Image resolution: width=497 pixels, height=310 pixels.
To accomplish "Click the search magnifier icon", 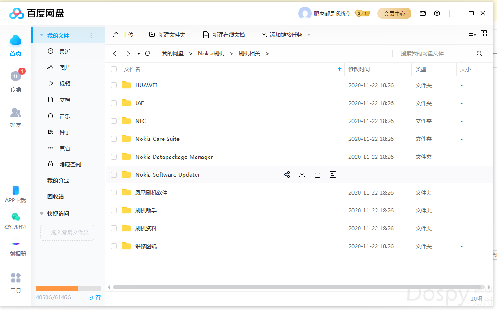I will pyautogui.click(x=479, y=54).
